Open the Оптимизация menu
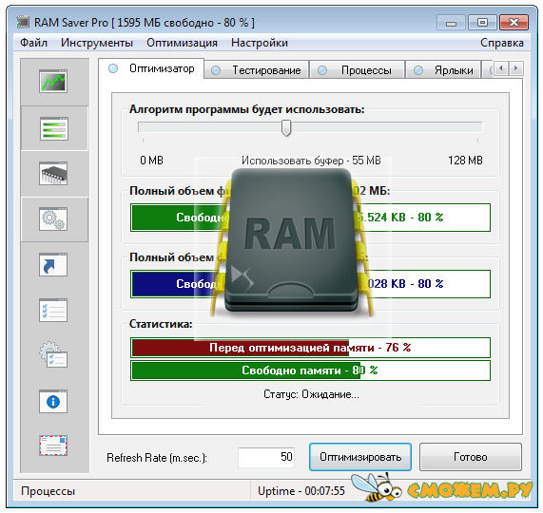543x513 pixels. coord(182,43)
